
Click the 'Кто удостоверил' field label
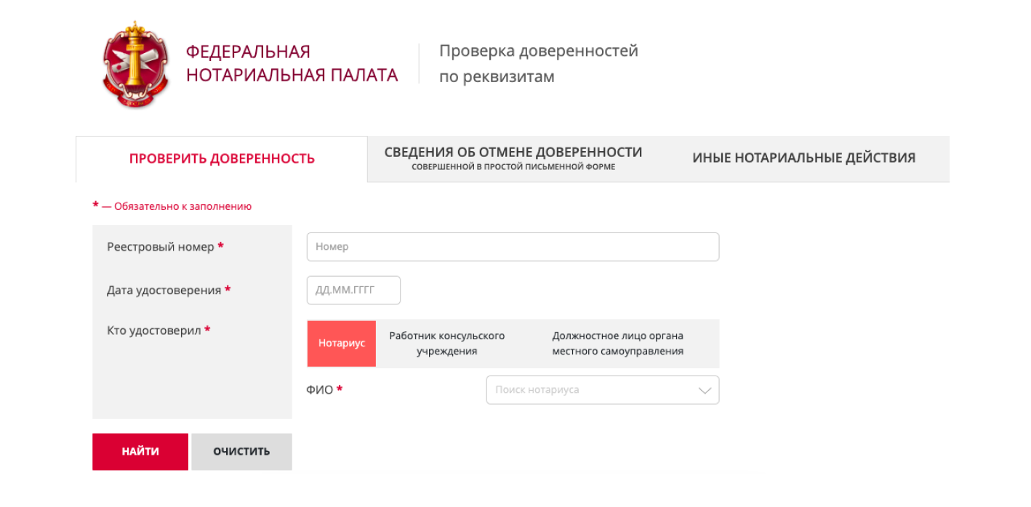point(153,330)
